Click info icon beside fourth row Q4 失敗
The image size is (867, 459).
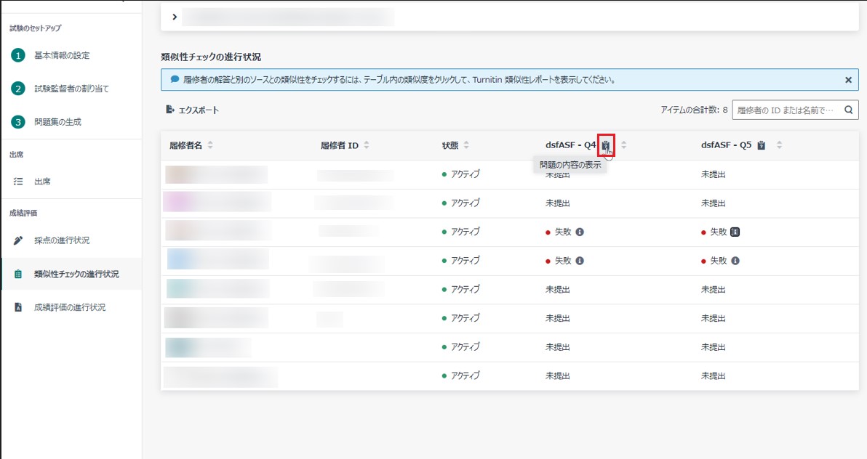tap(580, 261)
